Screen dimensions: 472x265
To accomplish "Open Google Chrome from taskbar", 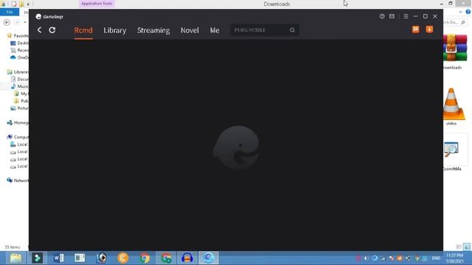I will pyautogui.click(x=145, y=258).
